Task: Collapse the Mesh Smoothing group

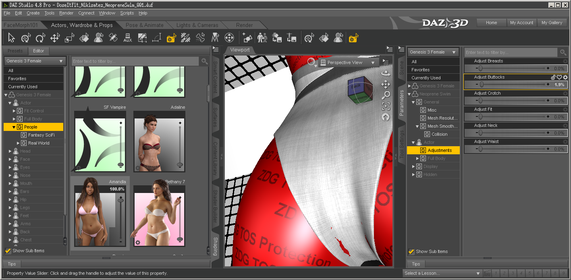Action: (417, 126)
